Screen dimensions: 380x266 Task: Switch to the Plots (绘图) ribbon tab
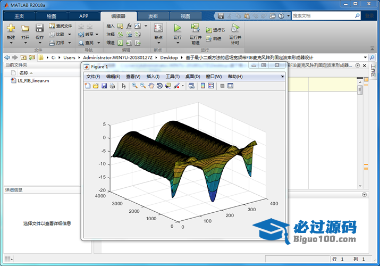point(51,16)
